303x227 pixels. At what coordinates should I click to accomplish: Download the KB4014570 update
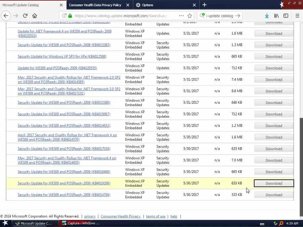(274, 137)
